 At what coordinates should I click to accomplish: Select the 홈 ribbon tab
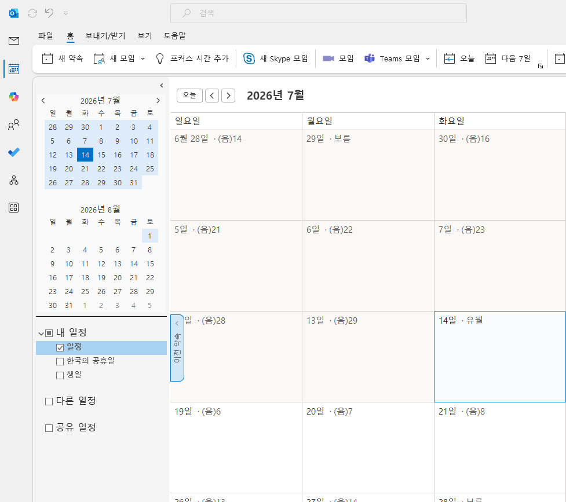click(x=71, y=36)
